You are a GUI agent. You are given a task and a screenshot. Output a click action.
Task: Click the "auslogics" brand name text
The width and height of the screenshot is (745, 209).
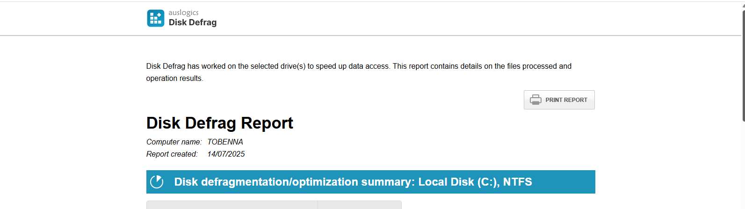(183, 13)
